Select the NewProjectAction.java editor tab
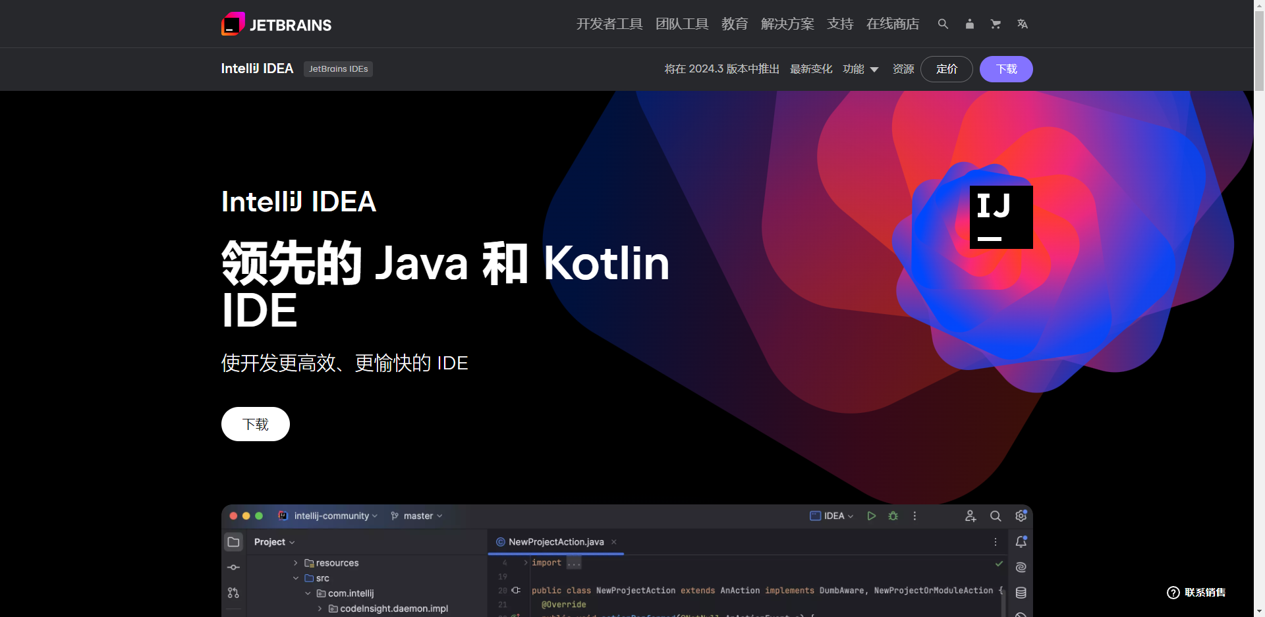This screenshot has width=1265, height=617. [x=555, y=542]
